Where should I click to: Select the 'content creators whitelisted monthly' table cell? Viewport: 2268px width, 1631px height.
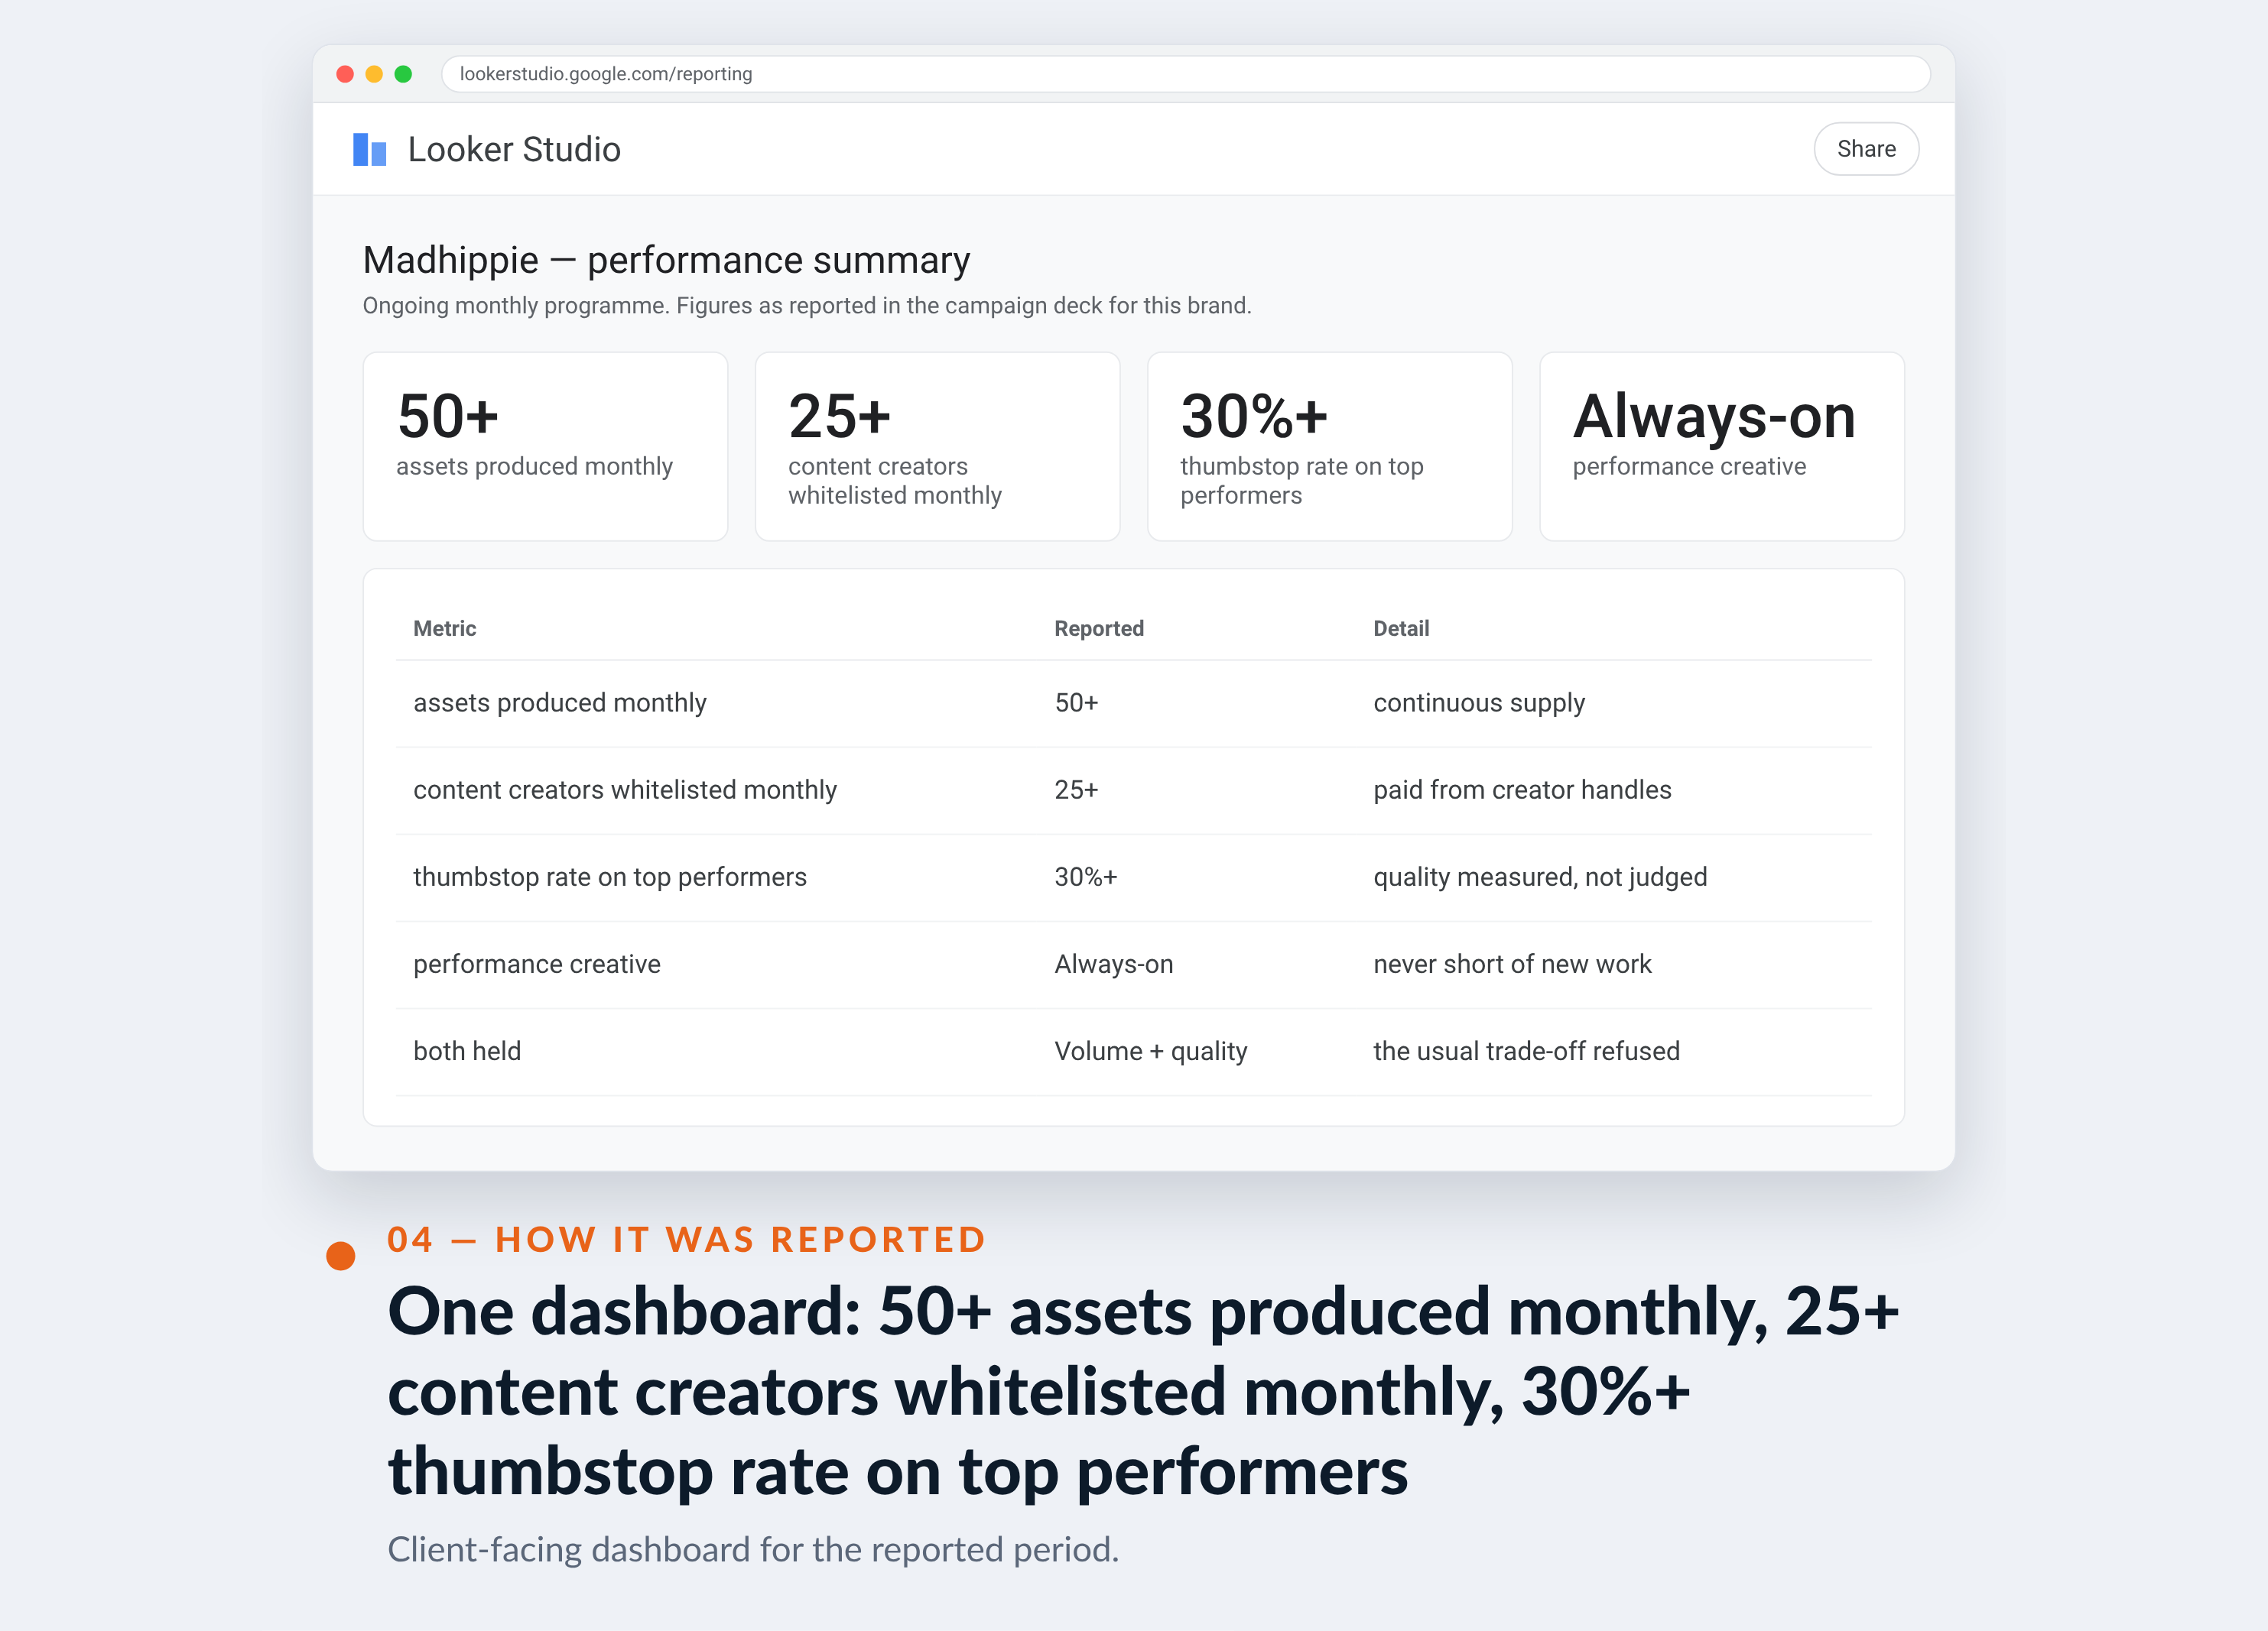pyautogui.click(x=624, y=790)
